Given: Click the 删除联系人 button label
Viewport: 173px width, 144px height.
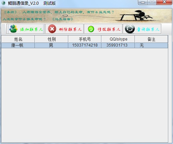Looking at the screenshot, I should [70, 29].
